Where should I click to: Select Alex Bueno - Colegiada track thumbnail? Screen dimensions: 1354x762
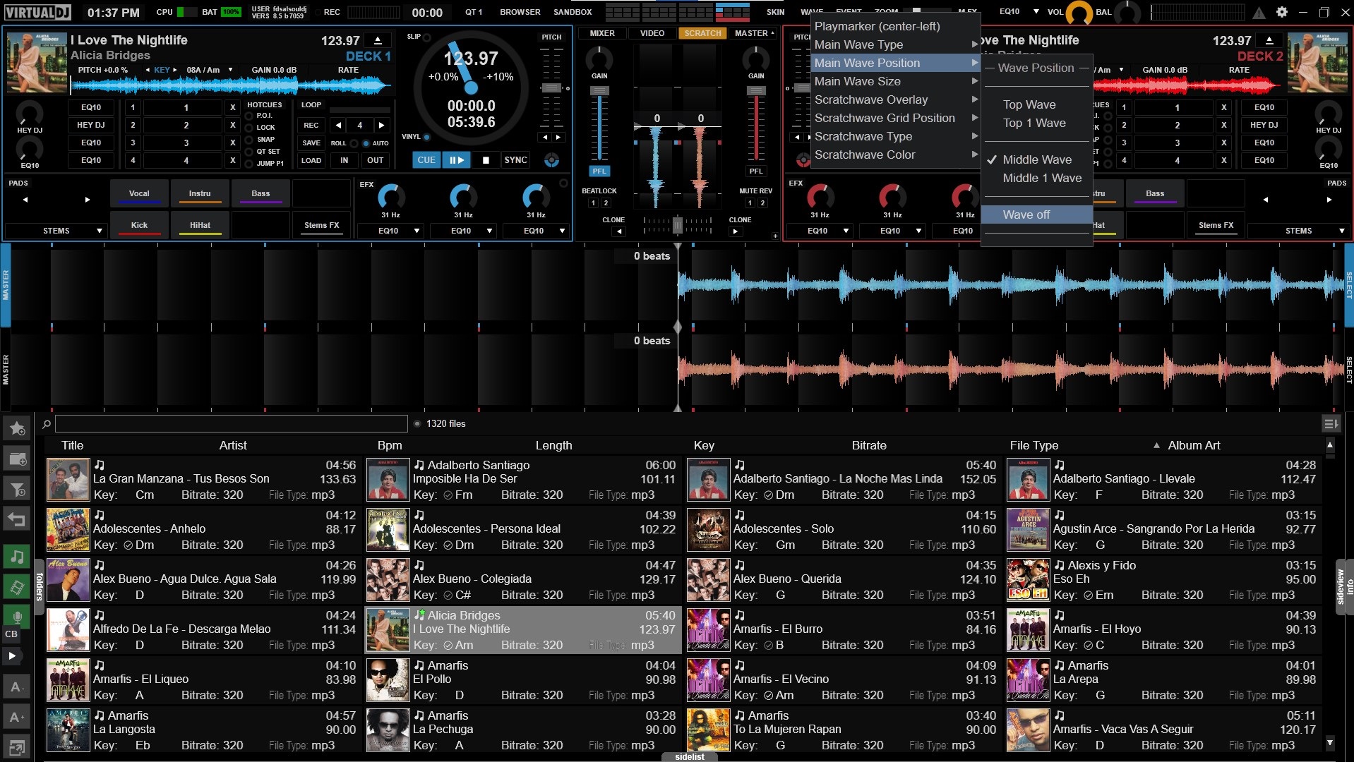click(x=388, y=580)
